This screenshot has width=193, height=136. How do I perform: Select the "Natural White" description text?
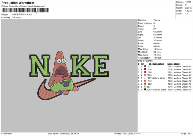pos(159,78)
